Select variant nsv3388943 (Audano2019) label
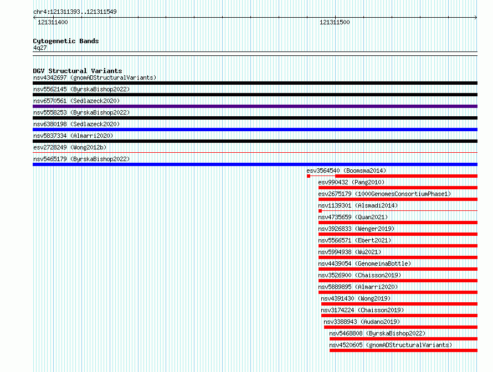 362,322
